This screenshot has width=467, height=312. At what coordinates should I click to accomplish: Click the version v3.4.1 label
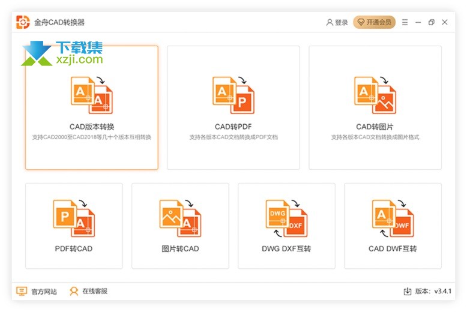pyautogui.click(x=434, y=292)
